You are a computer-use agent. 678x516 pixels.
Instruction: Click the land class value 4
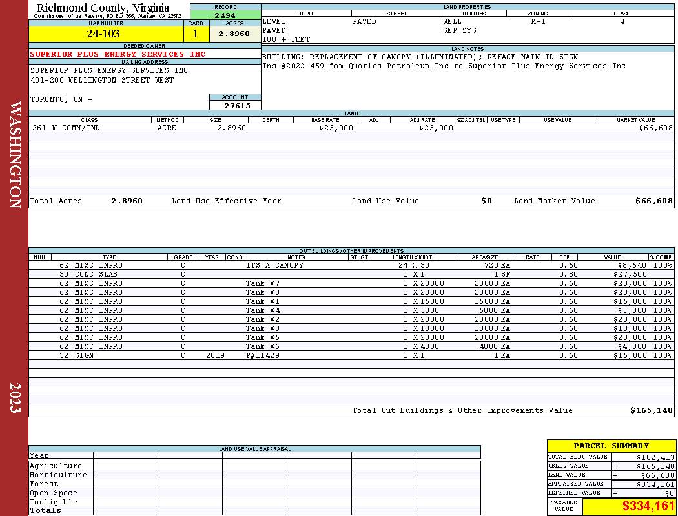622,21
